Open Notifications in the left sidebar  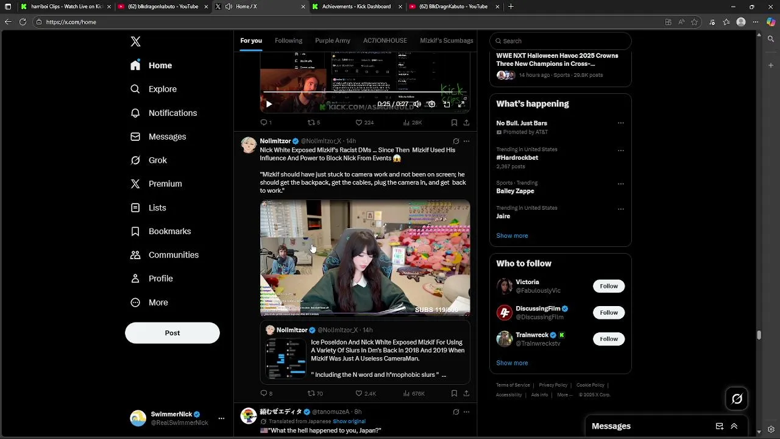[163, 113]
